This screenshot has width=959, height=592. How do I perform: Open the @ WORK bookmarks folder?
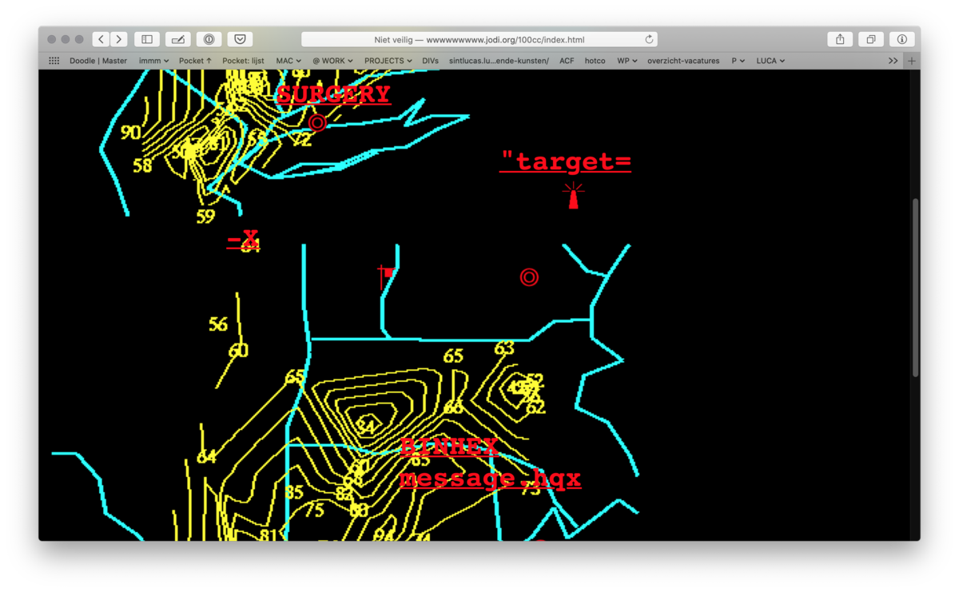(332, 61)
